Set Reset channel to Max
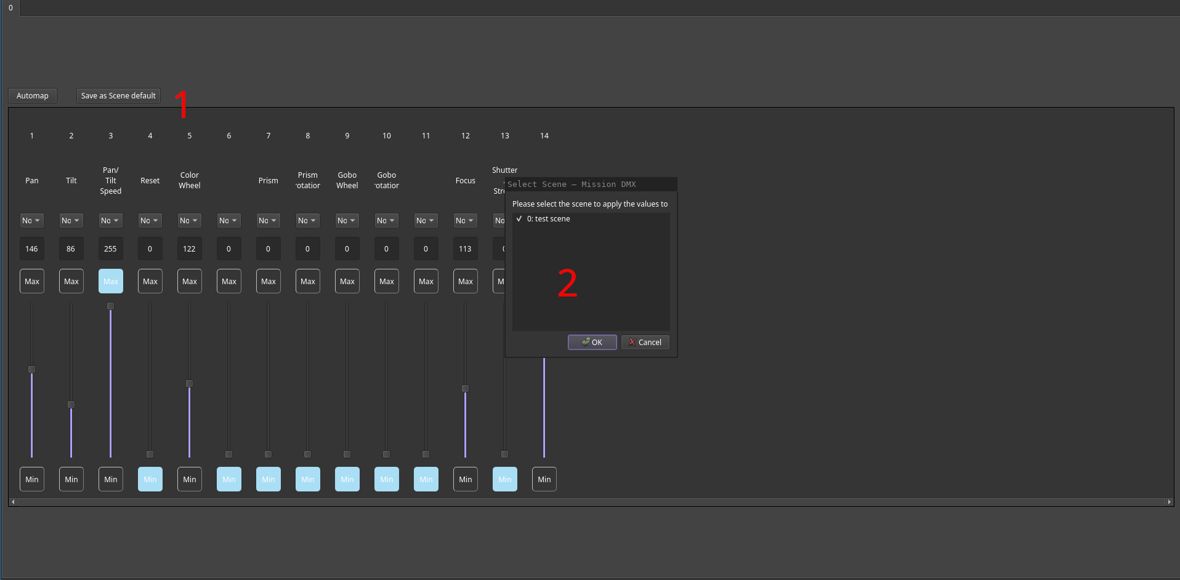The image size is (1180, 580). pos(150,281)
